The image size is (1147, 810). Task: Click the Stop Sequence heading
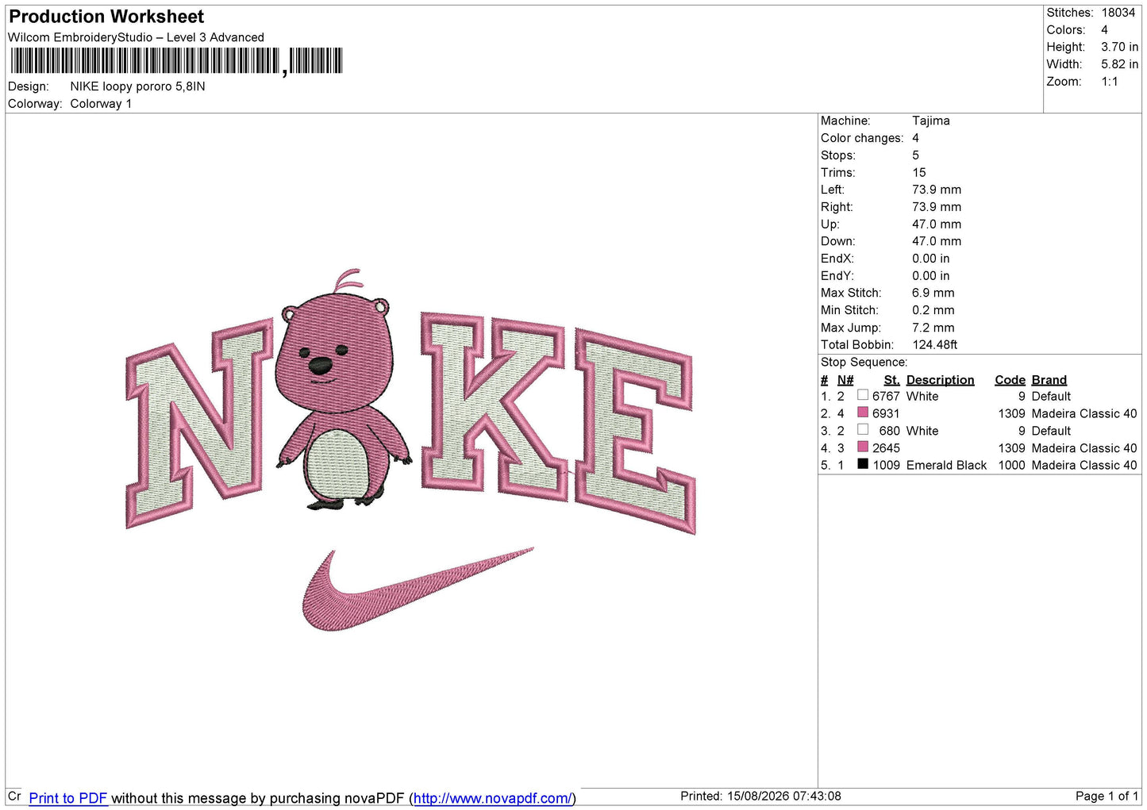coord(864,362)
